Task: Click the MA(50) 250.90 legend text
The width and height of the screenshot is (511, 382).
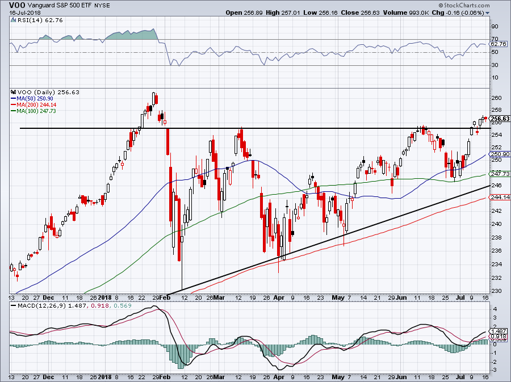Action: (x=35, y=99)
